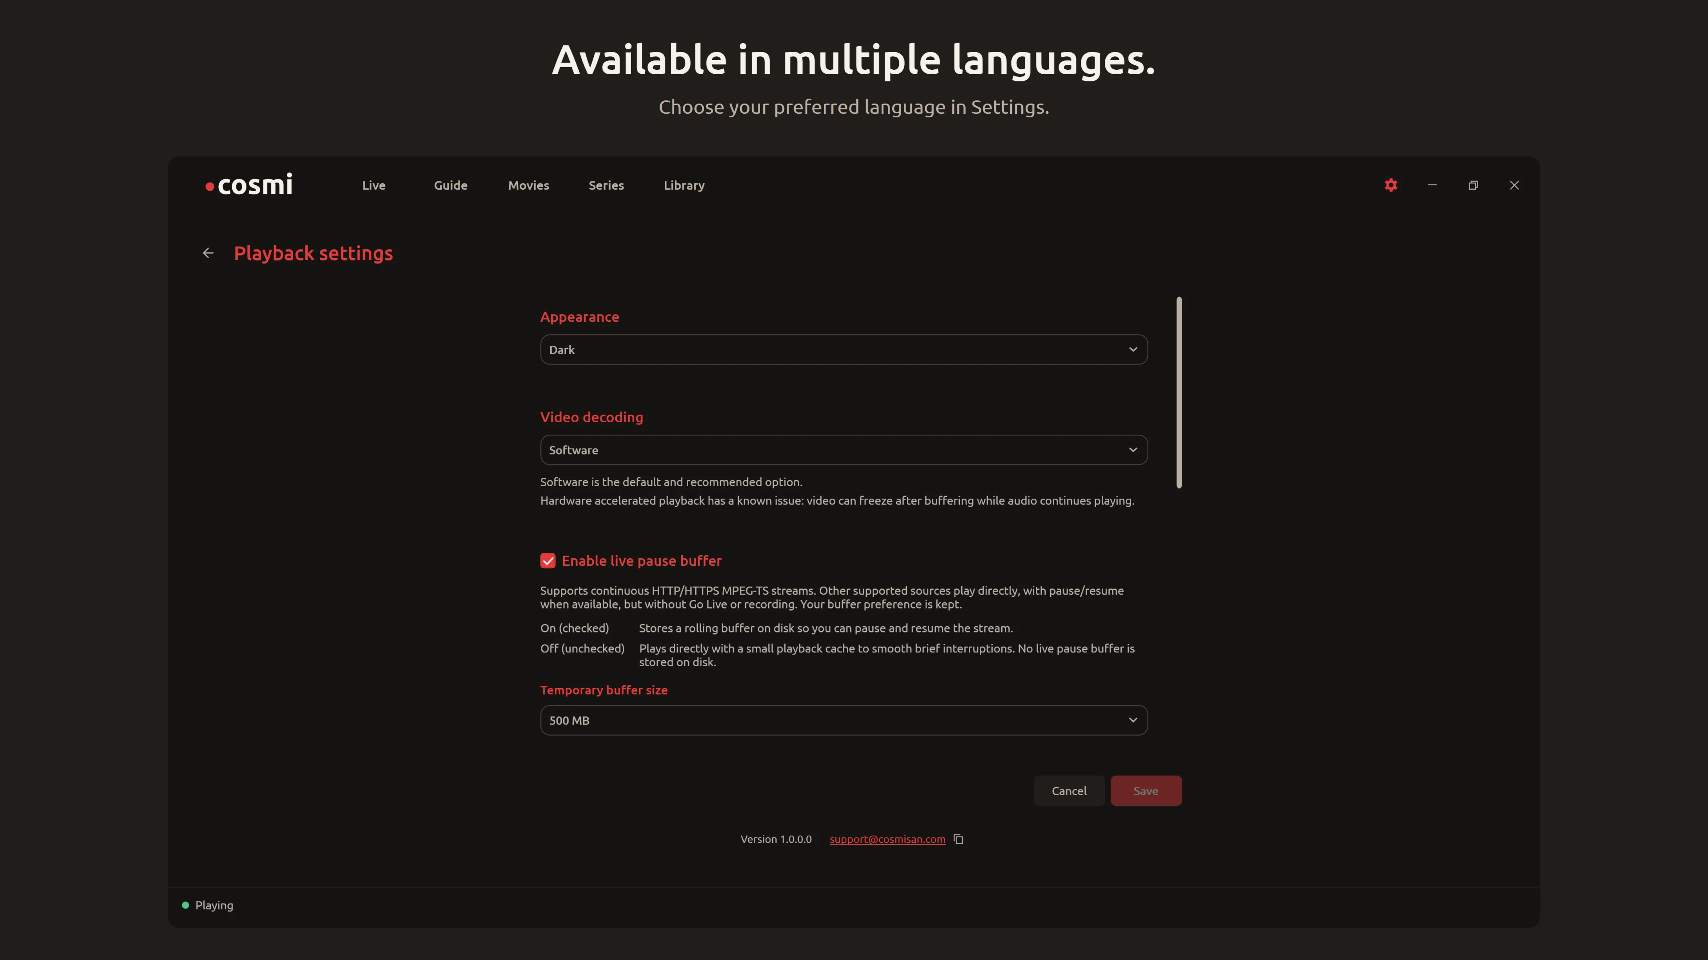Open Temporary buffer size 500 MB dropdown
Viewport: 1708px width, 960px height.
(x=843, y=720)
